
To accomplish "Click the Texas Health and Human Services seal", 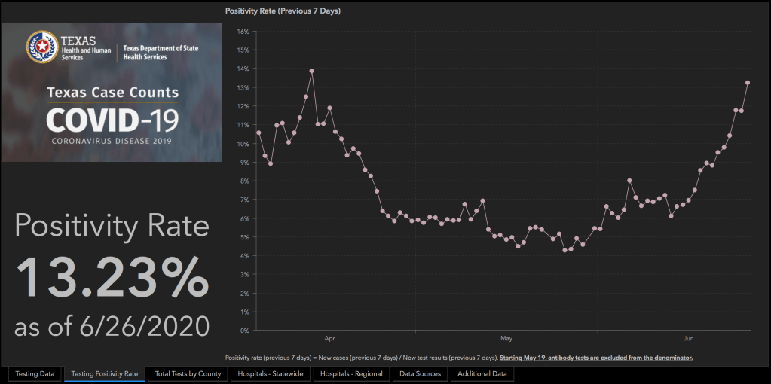I will [x=41, y=47].
